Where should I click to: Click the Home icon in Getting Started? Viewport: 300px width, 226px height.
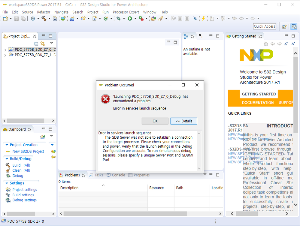pyautogui.click(x=266, y=44)
